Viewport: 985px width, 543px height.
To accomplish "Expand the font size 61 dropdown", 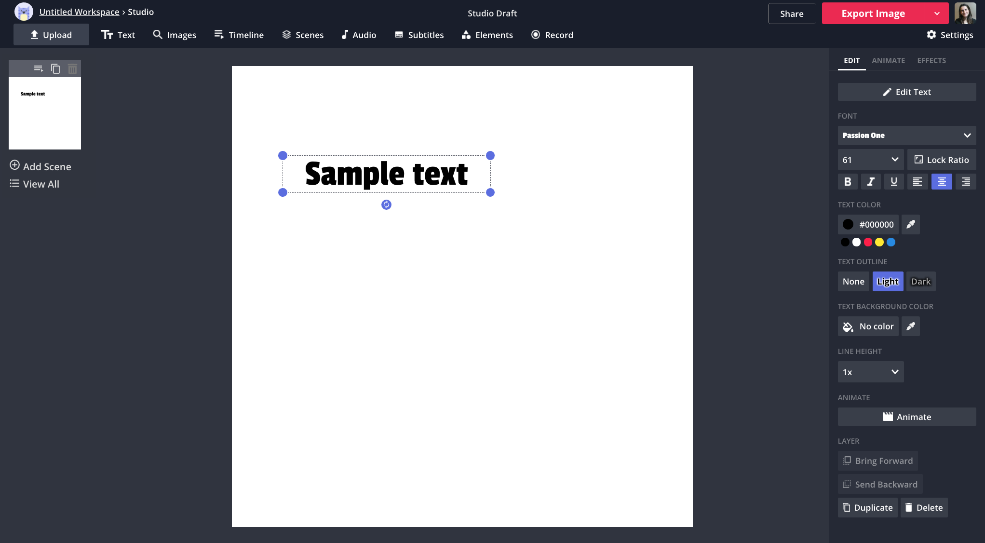I will (870, 160).
